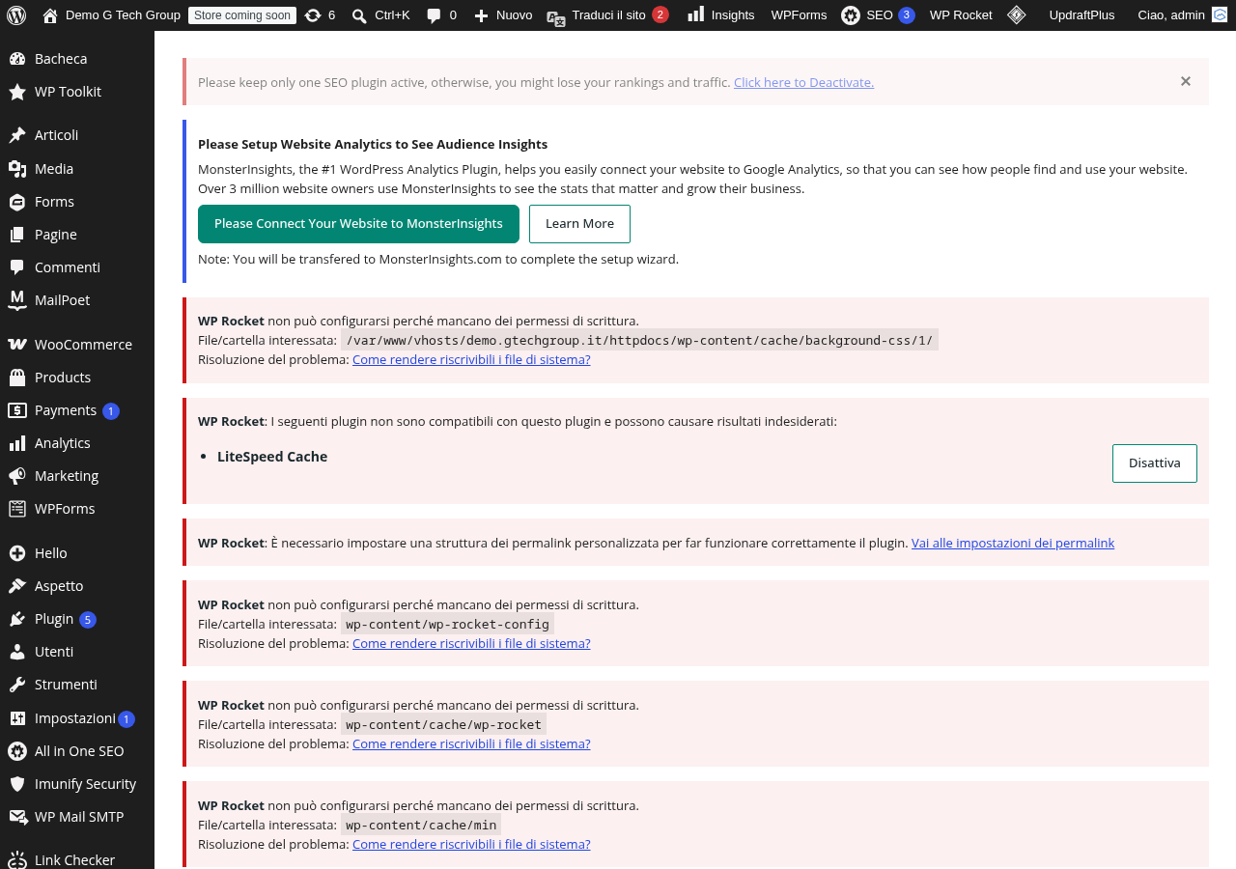Click Please Connect Your Website to MonsterInsights
The image size is (1236, 869).
tap(358, 224)
